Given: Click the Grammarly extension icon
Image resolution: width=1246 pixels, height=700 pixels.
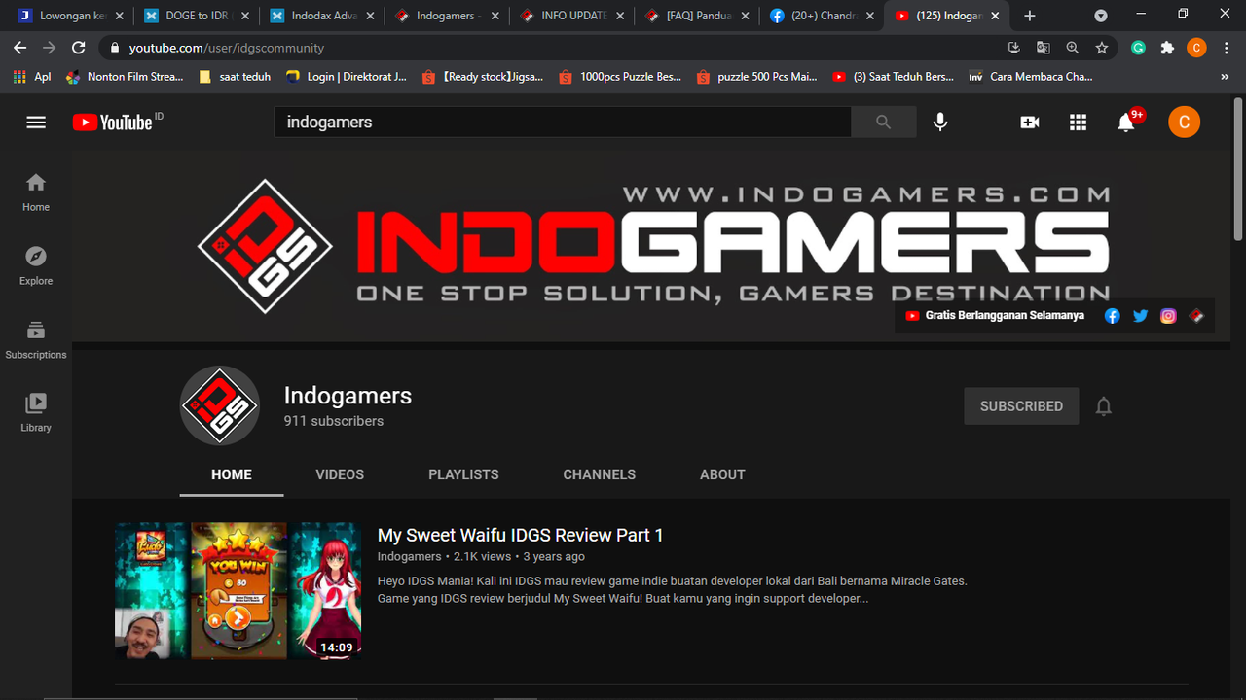Looking at the screenshot, I should coord(1138,48).
